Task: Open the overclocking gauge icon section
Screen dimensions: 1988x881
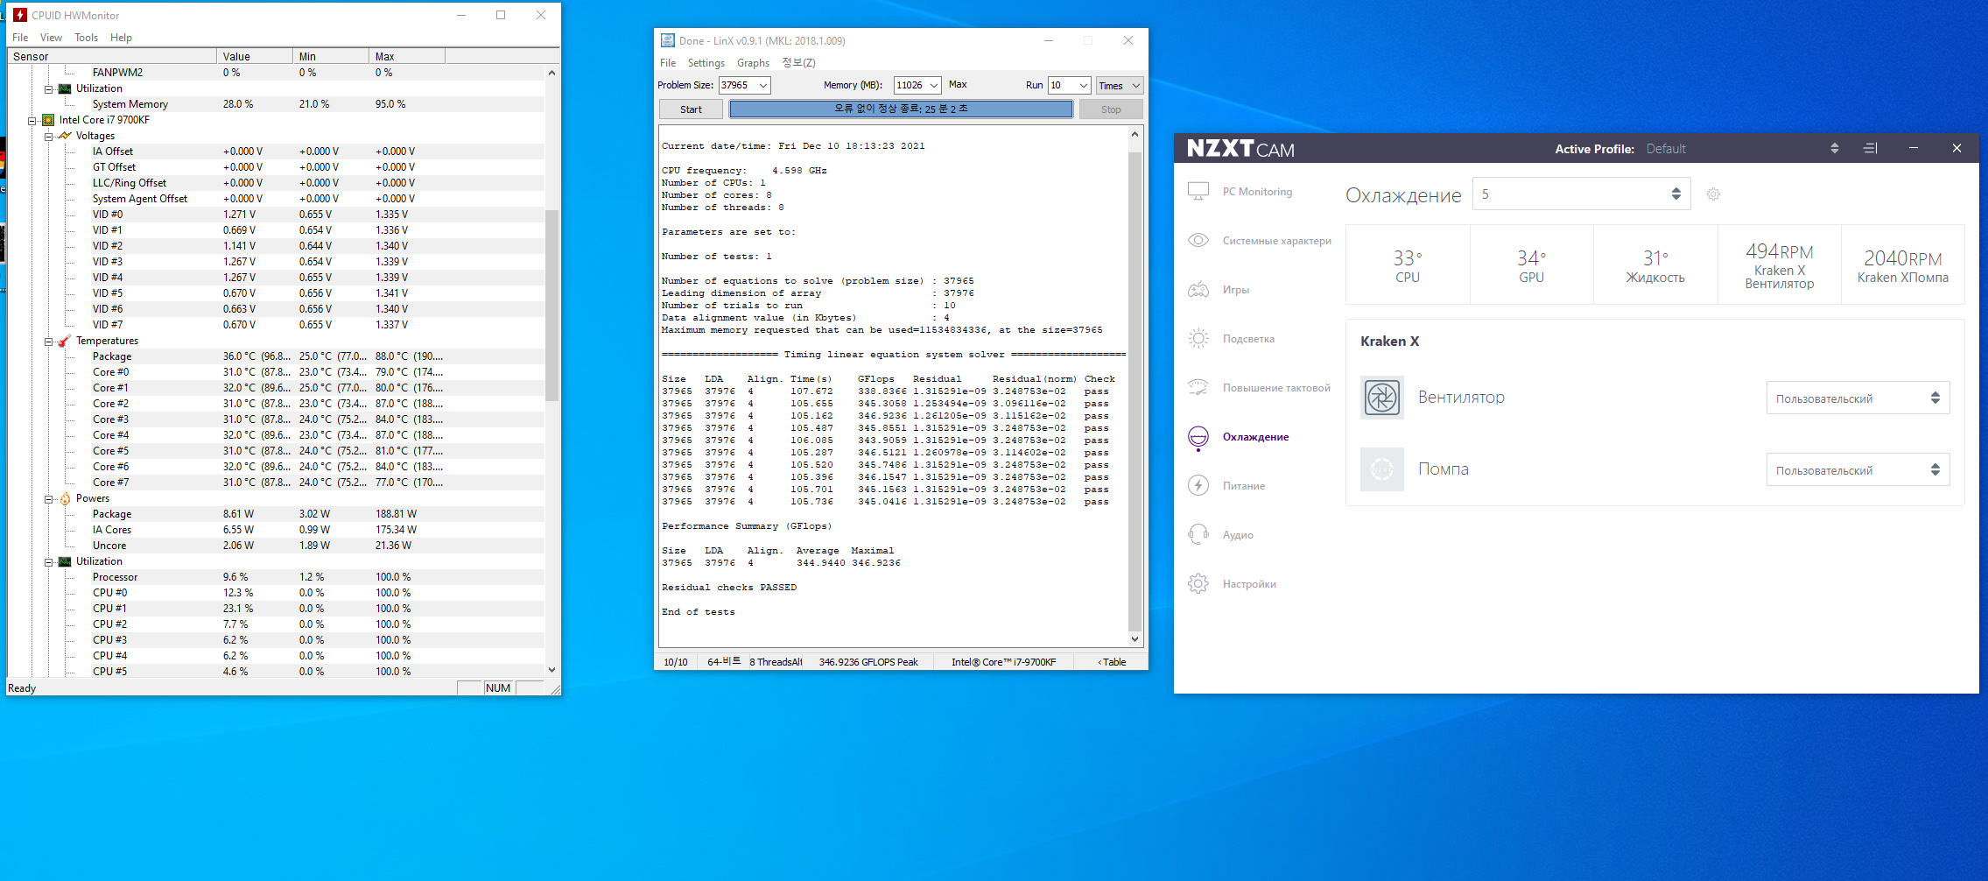Action: pos(1198,387)
